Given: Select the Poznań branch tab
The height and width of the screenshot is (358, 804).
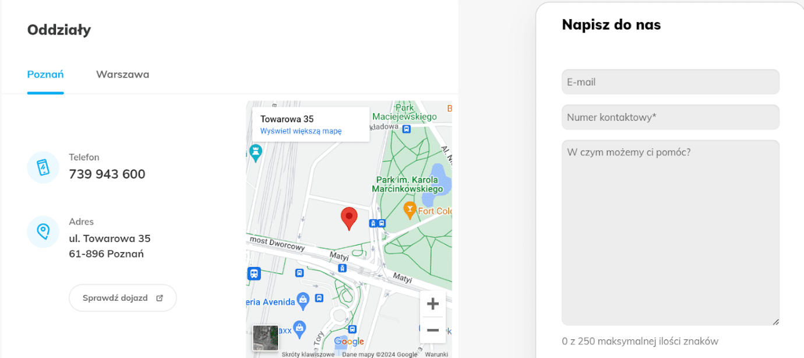Looking at the screenshot, I should 45,74.
